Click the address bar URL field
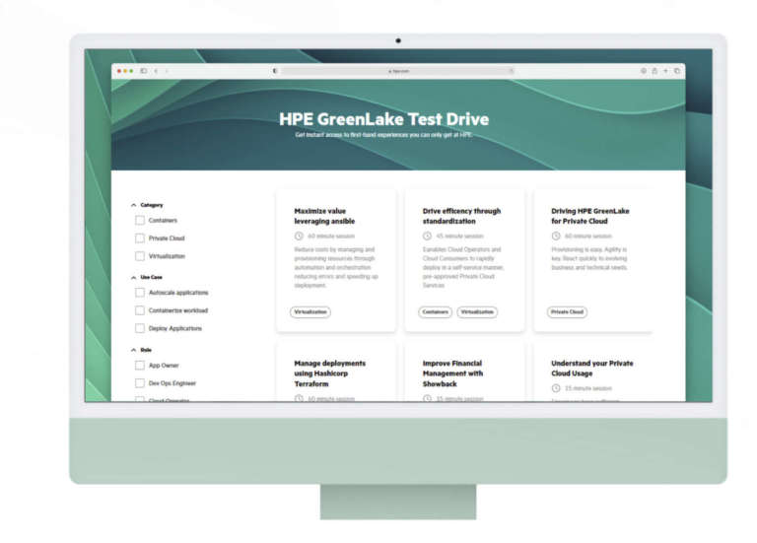Image resolution: width=757 pixels, height=543 pixels. pyautogui.click(x=398, y=71)
